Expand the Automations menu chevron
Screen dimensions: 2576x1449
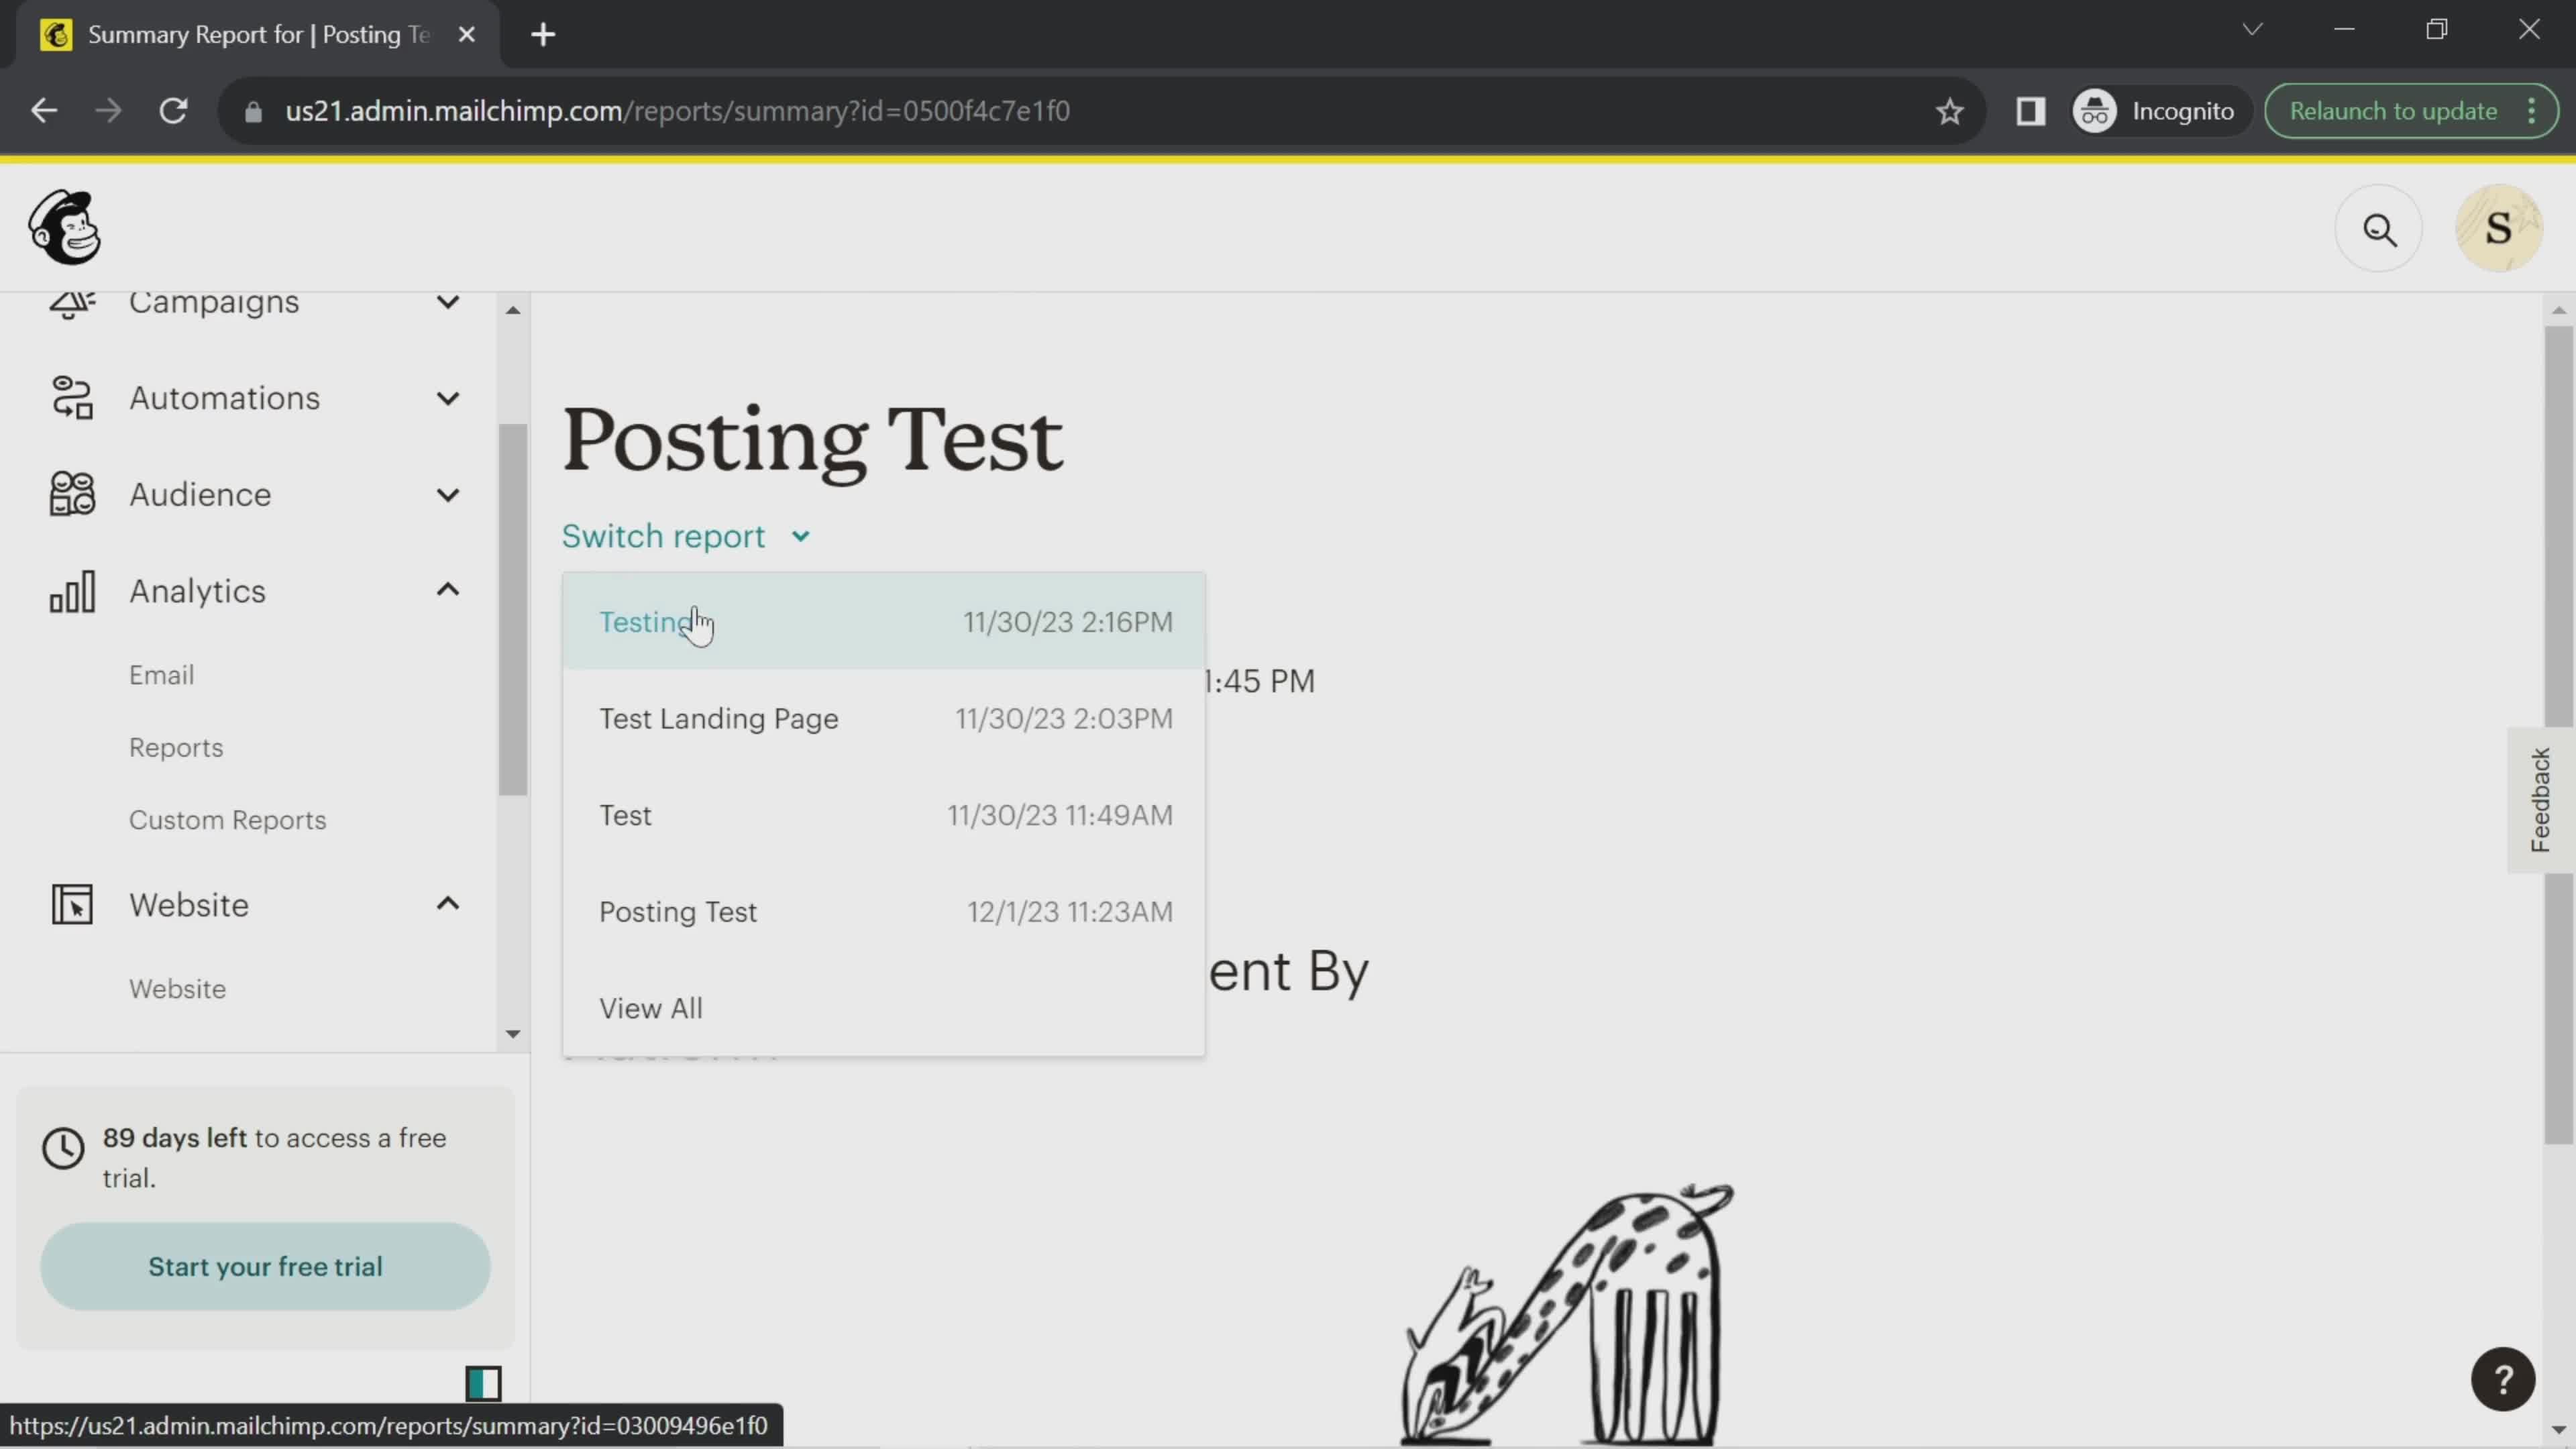pyautogui.click(x=448, y=398)
